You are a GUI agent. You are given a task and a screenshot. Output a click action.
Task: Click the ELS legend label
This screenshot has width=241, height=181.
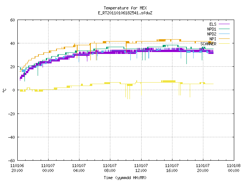[213, 24]
